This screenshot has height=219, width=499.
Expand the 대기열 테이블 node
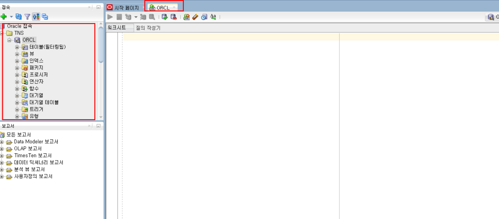[17, 103]
